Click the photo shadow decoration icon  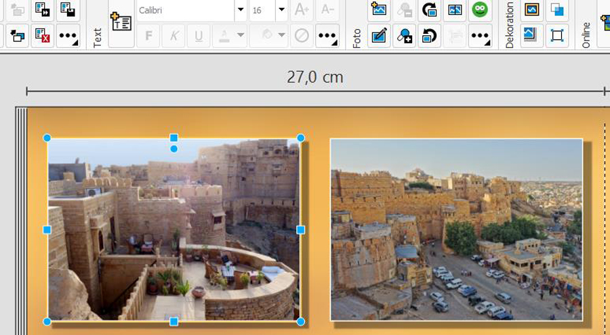(x=532, y=35)
